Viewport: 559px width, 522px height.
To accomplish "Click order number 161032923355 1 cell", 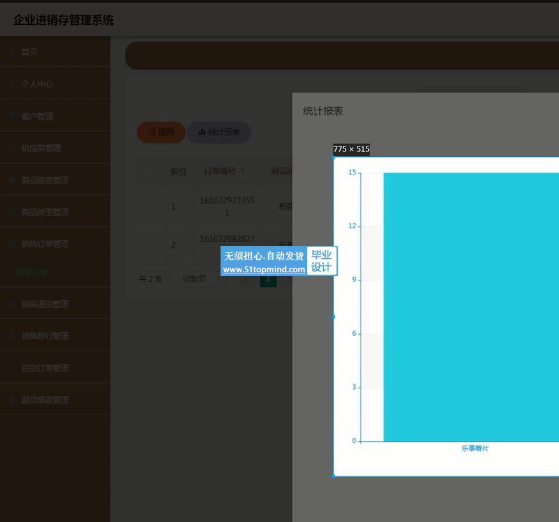I will (227, 207).
